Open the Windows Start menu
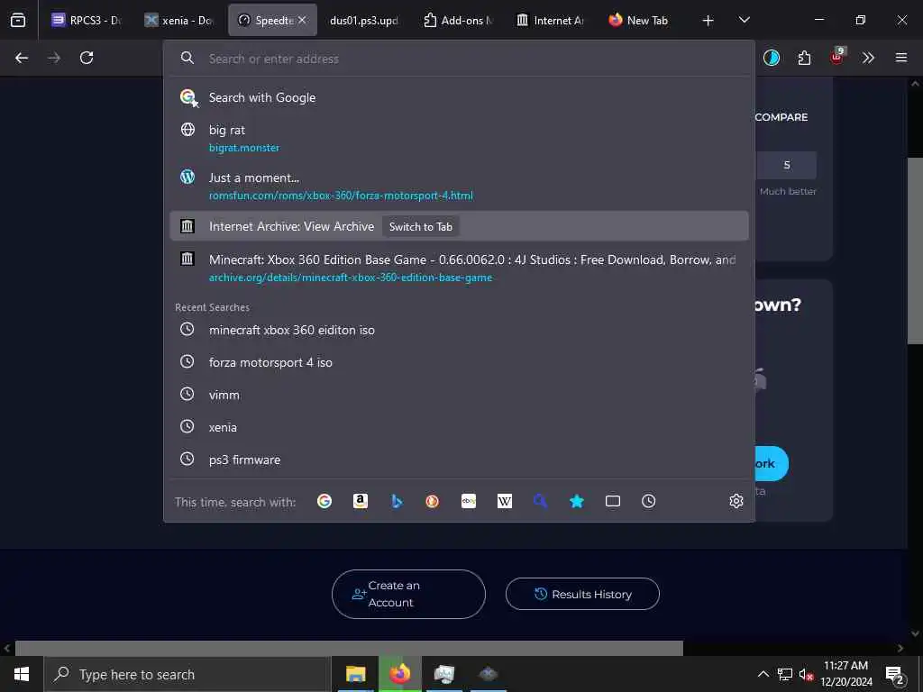 click(22, 674)
